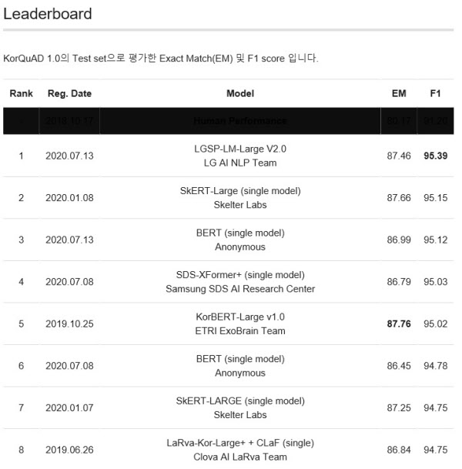
Task: Click the EM column header
Action: click(399, 93)
